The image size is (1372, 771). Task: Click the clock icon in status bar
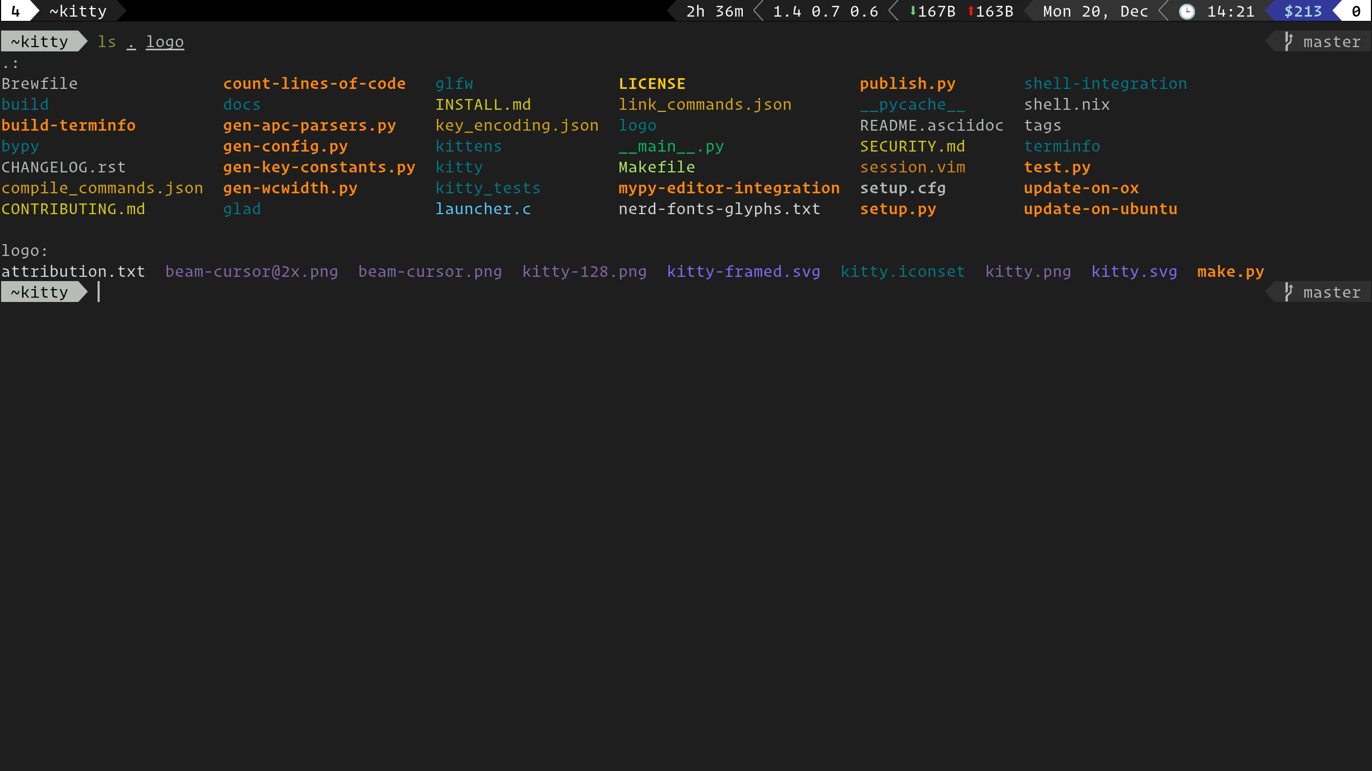pyautogui.click(x=1187, y=11)
